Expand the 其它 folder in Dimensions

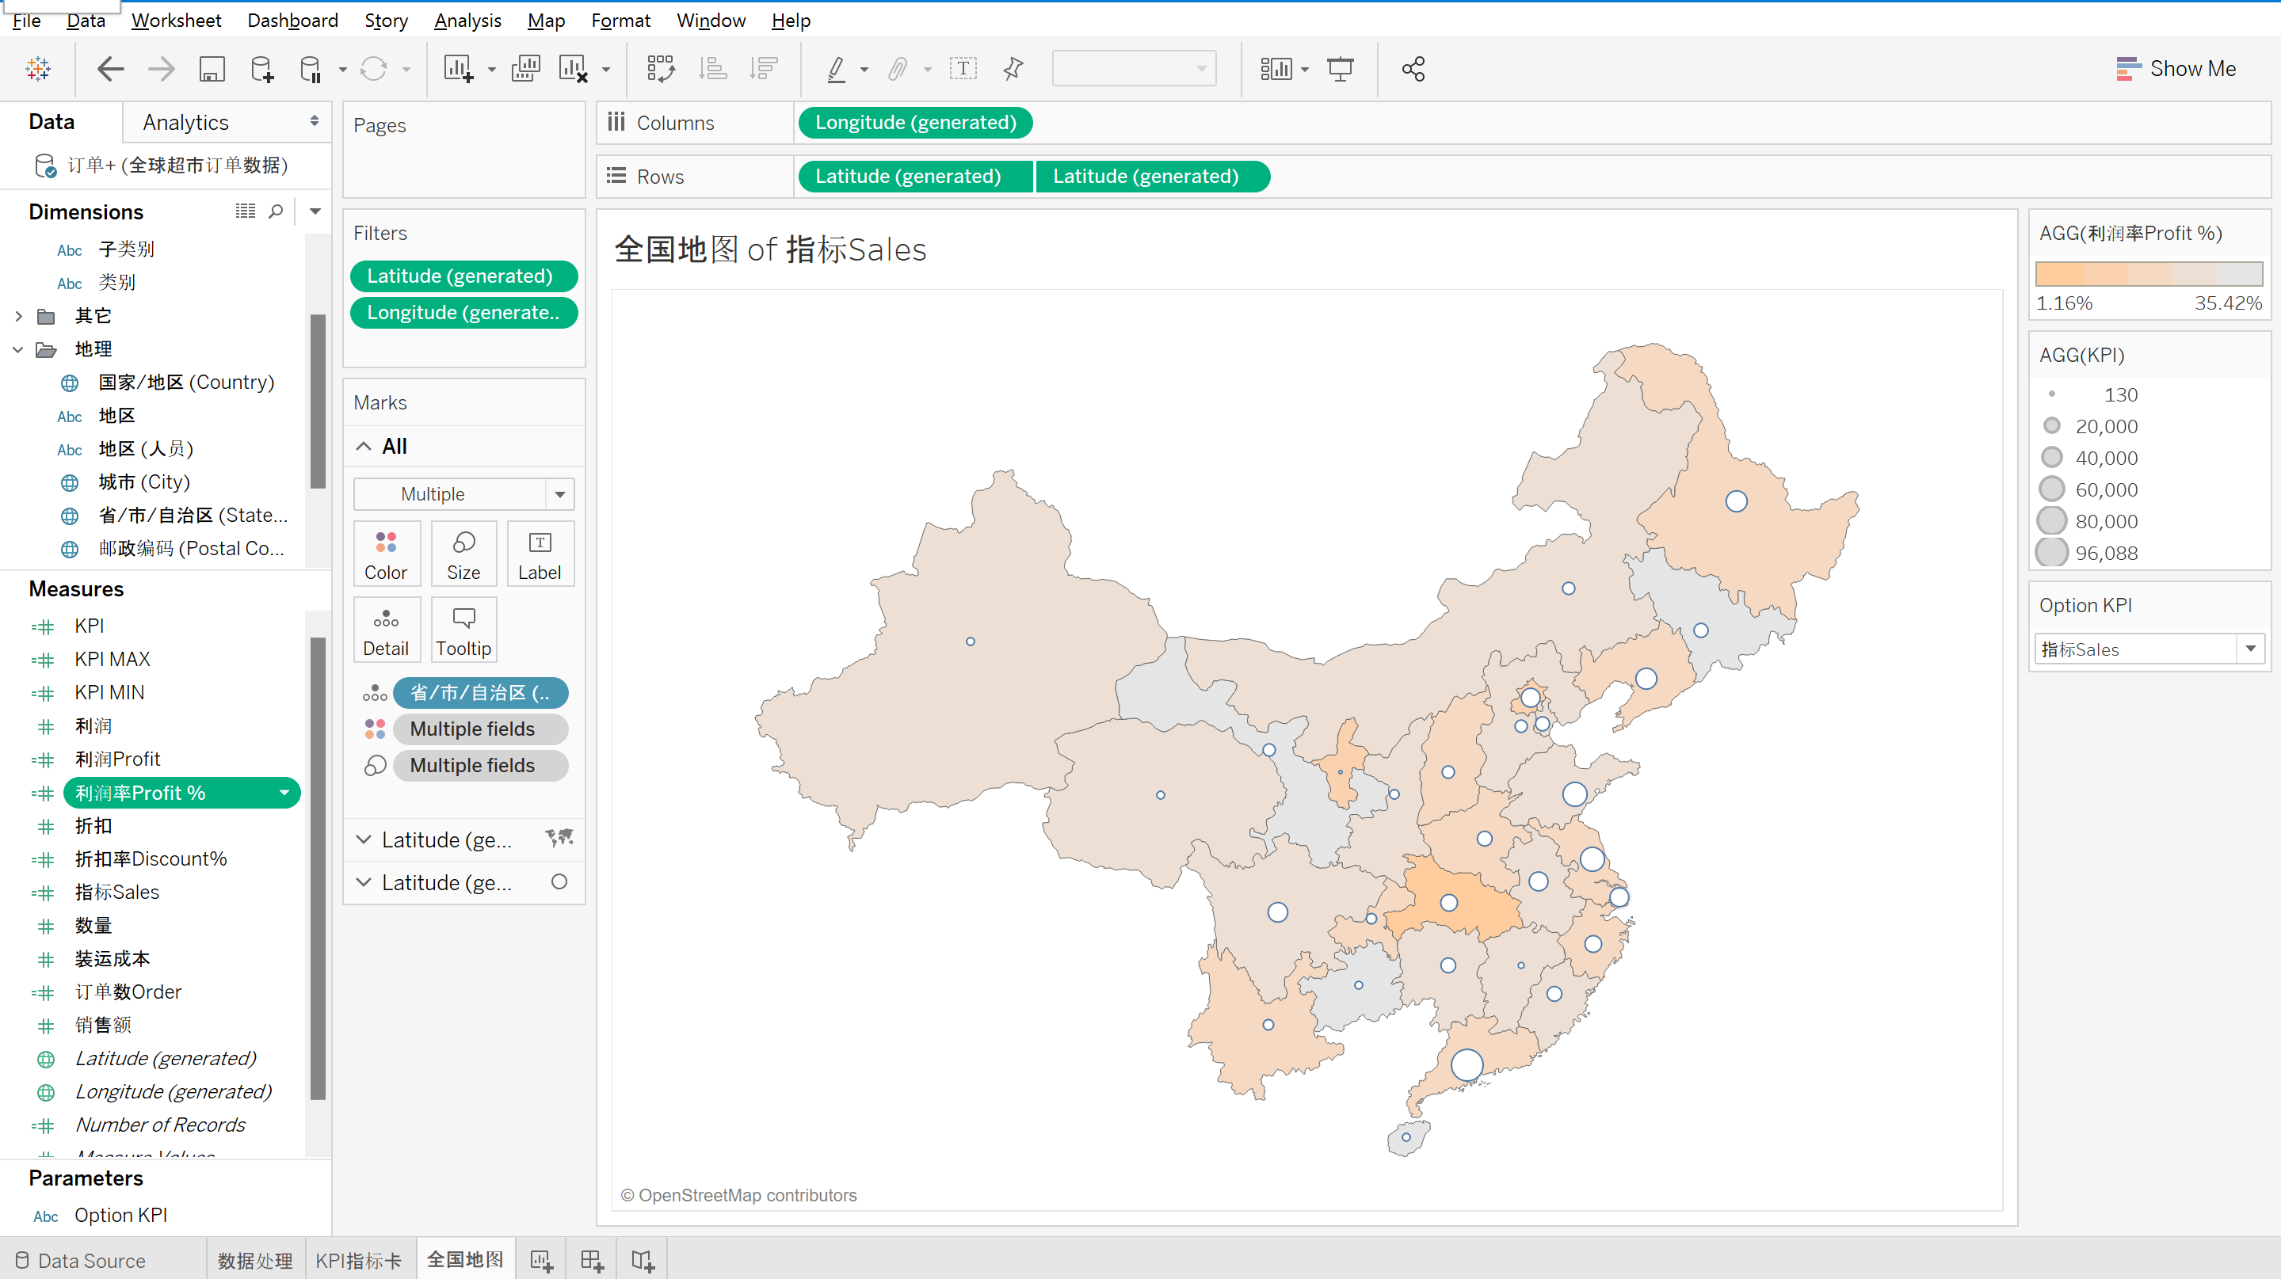point(18,316)
